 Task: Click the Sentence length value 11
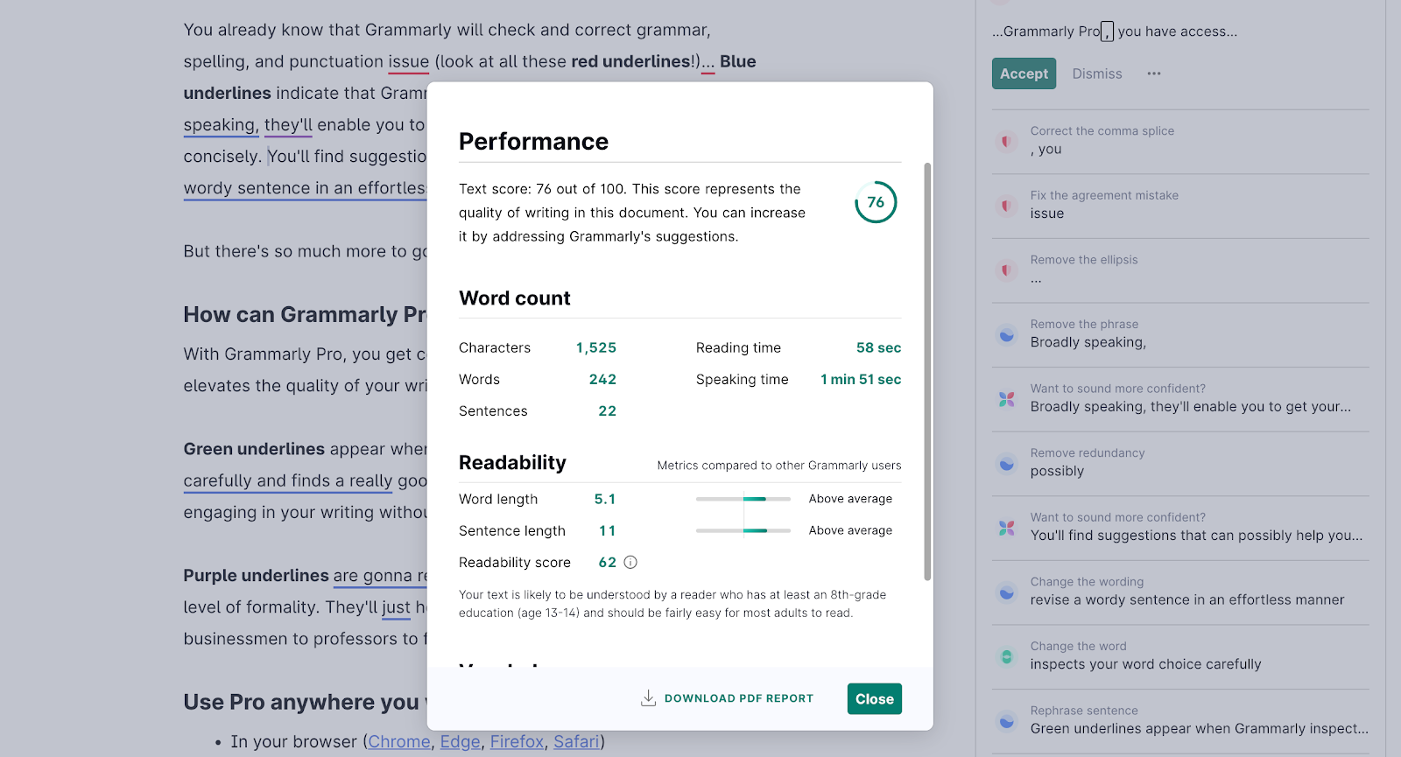point(607,530)
